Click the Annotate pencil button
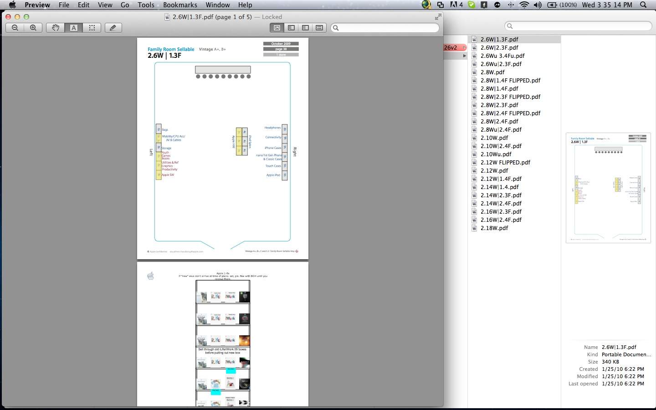Viewport: 656px width, 410px height. tap(113, 28)
